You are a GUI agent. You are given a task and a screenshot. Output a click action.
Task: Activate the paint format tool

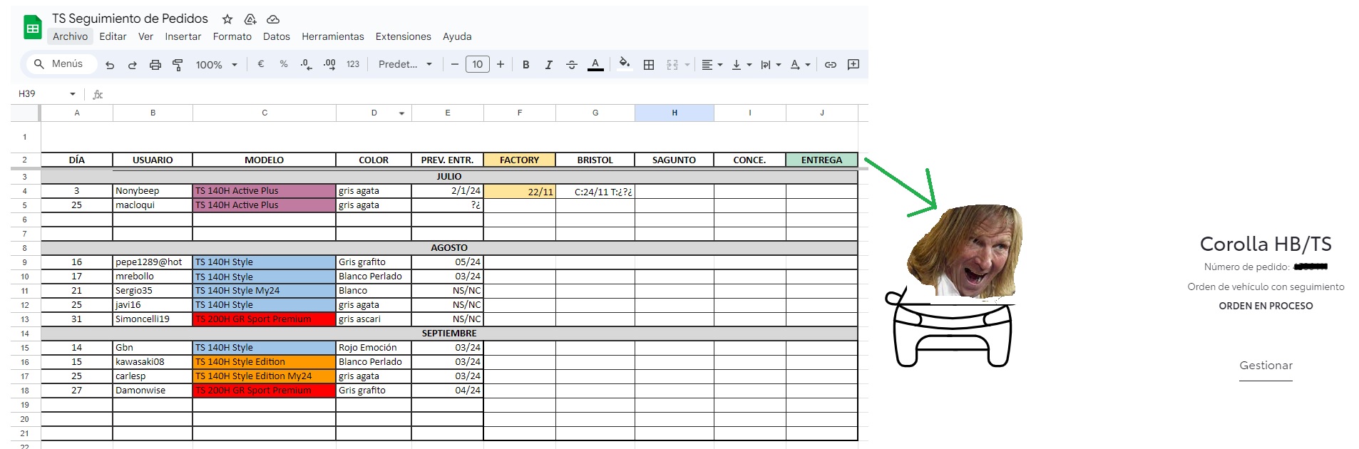click(x=178, y=65)
